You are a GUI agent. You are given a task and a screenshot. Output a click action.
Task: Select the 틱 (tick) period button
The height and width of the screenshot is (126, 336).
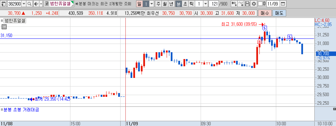[x=191, y=4]
